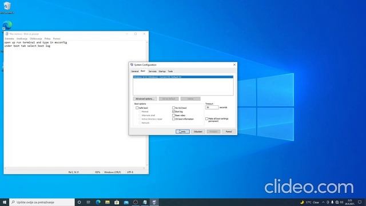Enable the Base video checkbox
This screenshot has height=206, width=366.
(x=173, y=116)
